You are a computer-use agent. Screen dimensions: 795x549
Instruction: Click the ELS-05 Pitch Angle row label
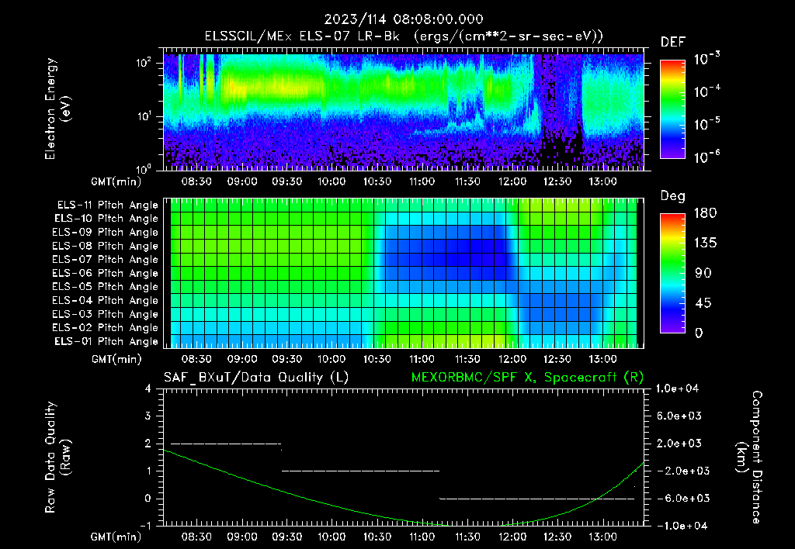point(106,287)
